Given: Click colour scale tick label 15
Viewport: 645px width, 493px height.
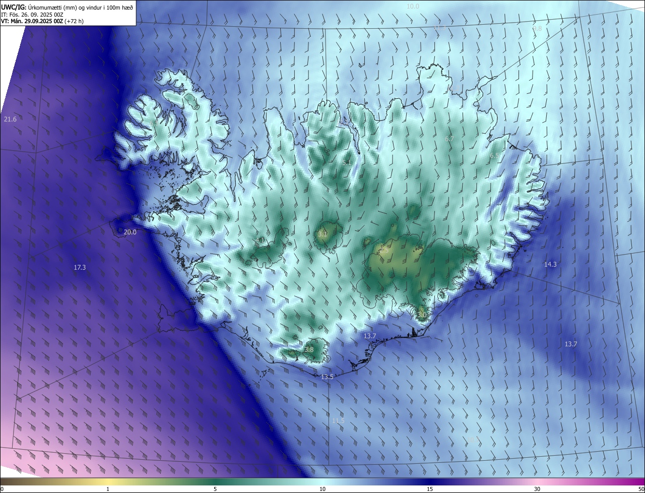Looking at the screenshot, I should (x=430, y=489).
